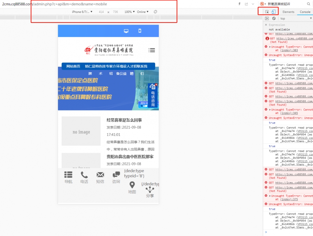Click the browser lightning speed-mode icon
Image resolution: width=313 pixels, height=236 pixels.
239,4
